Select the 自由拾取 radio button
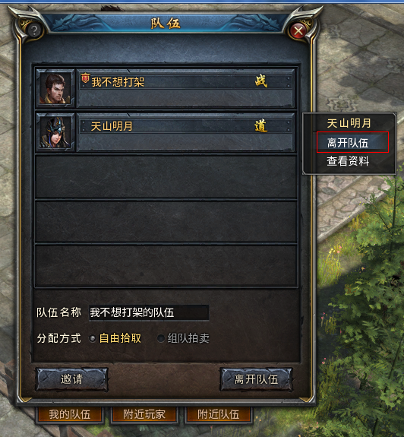 tap(92, 339)
